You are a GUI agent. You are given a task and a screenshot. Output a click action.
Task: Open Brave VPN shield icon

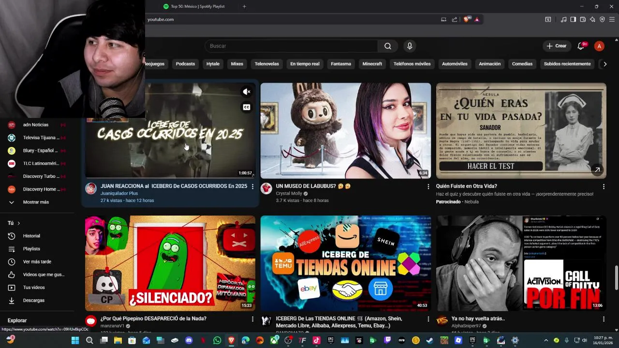(602, 19)
